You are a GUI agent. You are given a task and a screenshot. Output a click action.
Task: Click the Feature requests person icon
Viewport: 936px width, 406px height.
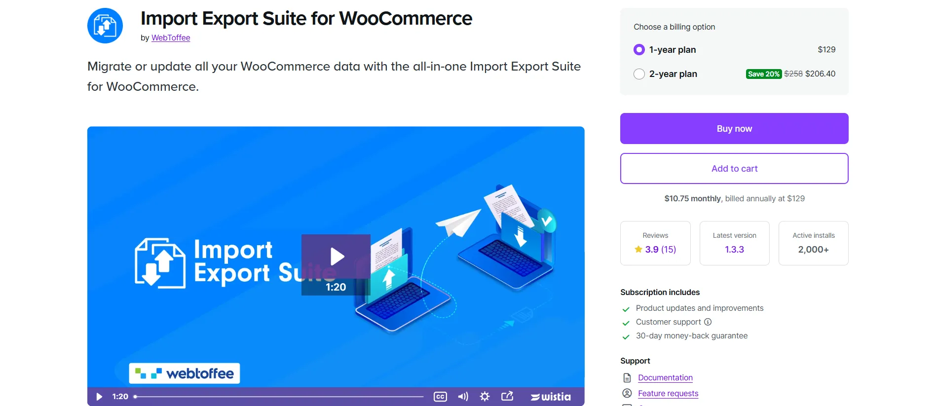click(627, 393)
